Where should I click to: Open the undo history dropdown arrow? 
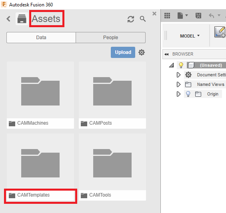point(219,15)
